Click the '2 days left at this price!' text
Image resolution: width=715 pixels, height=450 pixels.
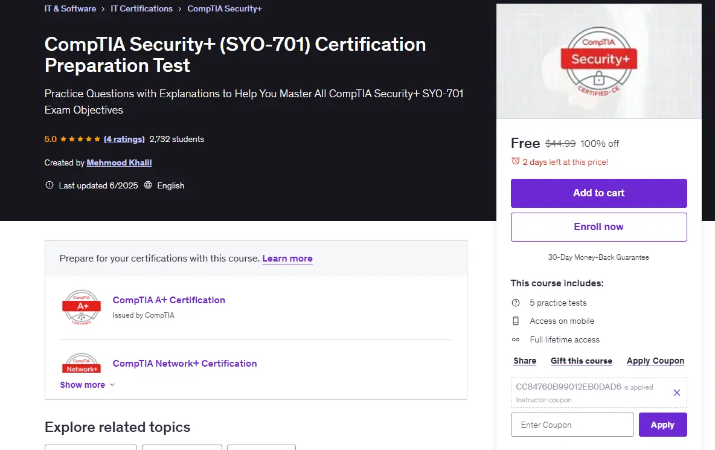[565, 162]
